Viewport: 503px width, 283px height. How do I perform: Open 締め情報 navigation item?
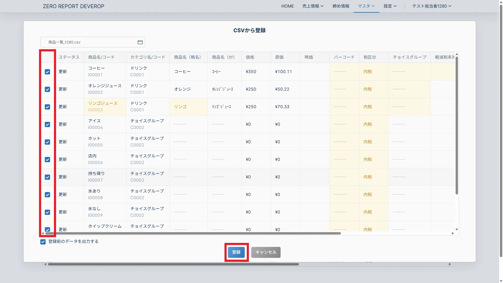click(341, 6)
